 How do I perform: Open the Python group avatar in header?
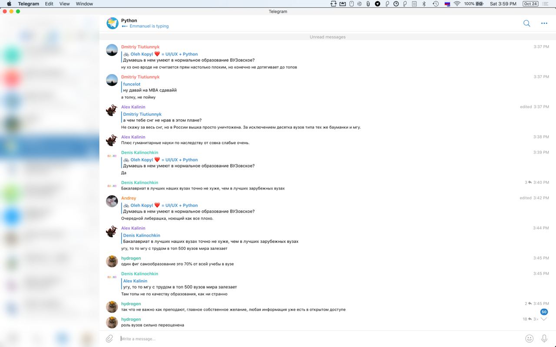coord(113,23)
